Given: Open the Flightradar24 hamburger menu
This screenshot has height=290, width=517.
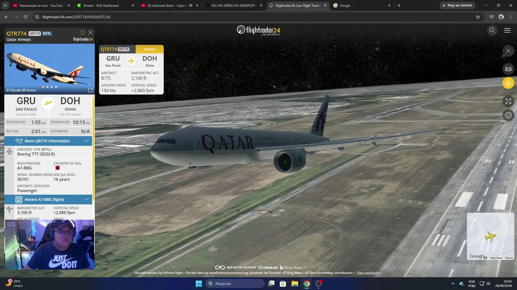Looking at the screenshot, I should click(x=507, y=30).
